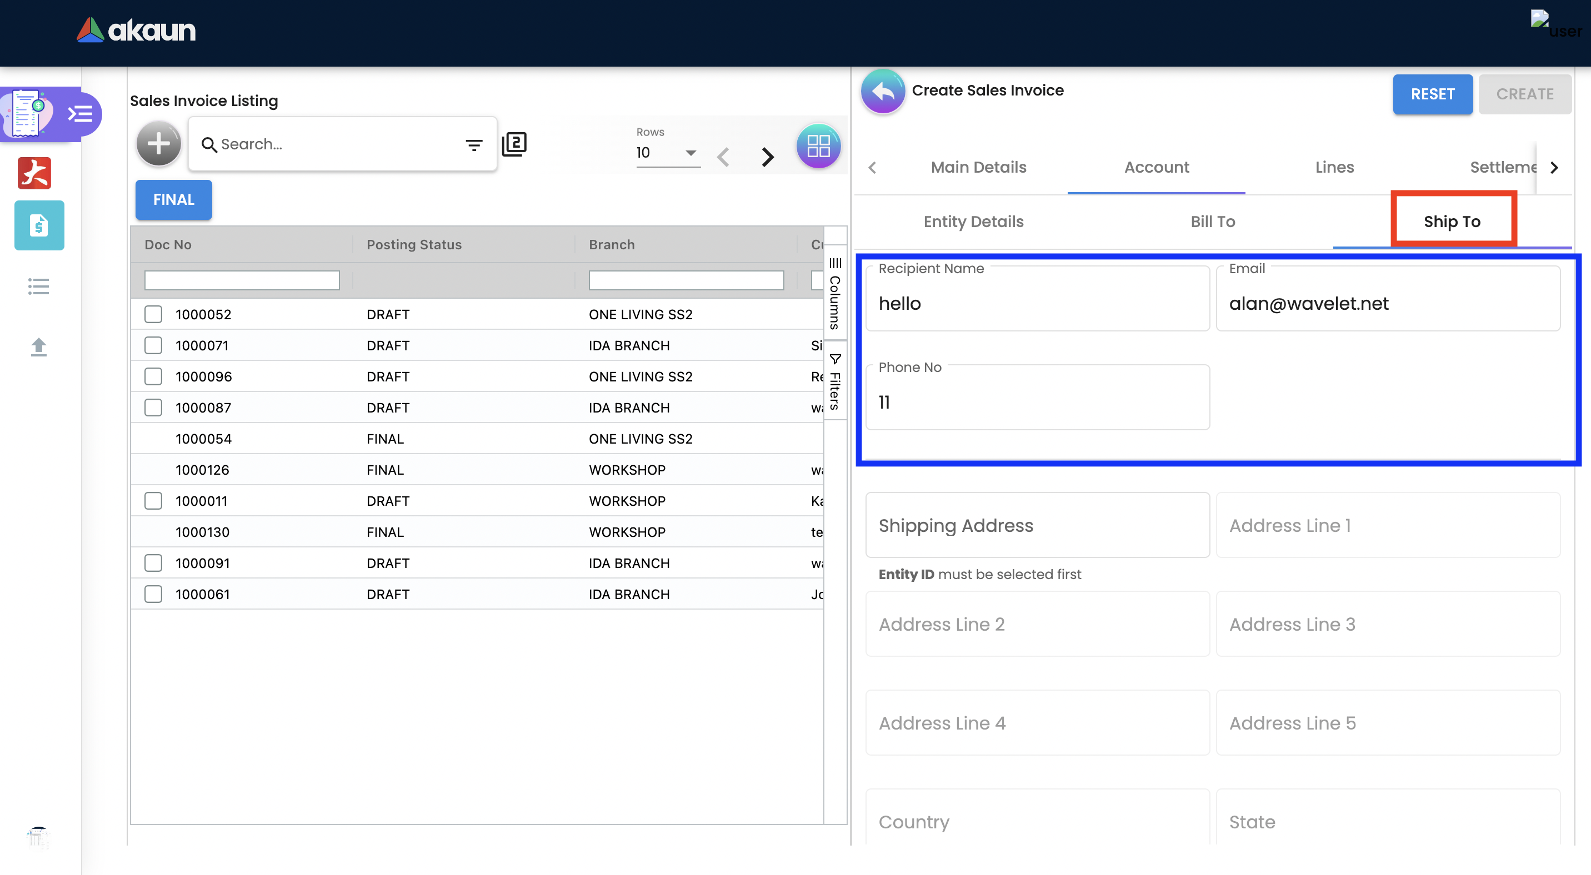Open the Rows per page dropdown
1591x875 pixels.
(668, 153)
